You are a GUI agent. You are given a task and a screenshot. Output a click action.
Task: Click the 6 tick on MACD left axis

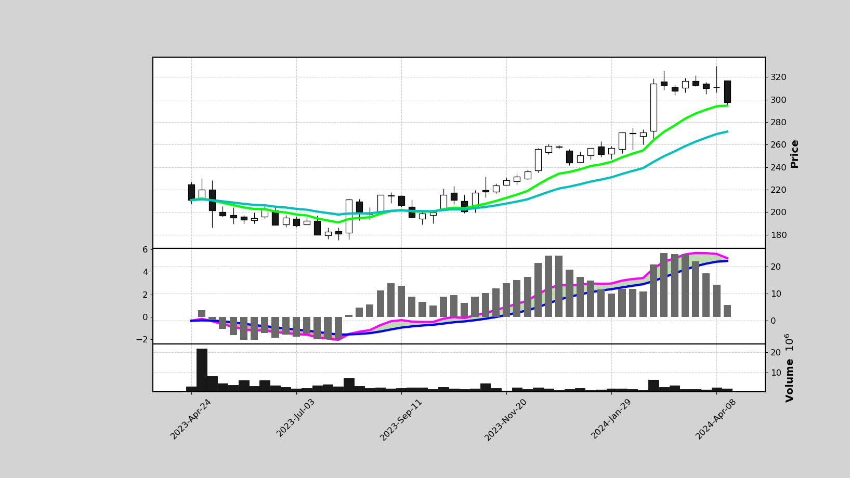coord(145,249)
